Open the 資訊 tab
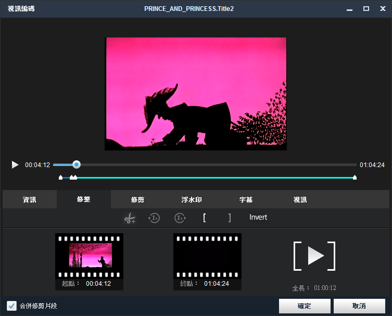The image size is (392, 316). coord(30,200)
